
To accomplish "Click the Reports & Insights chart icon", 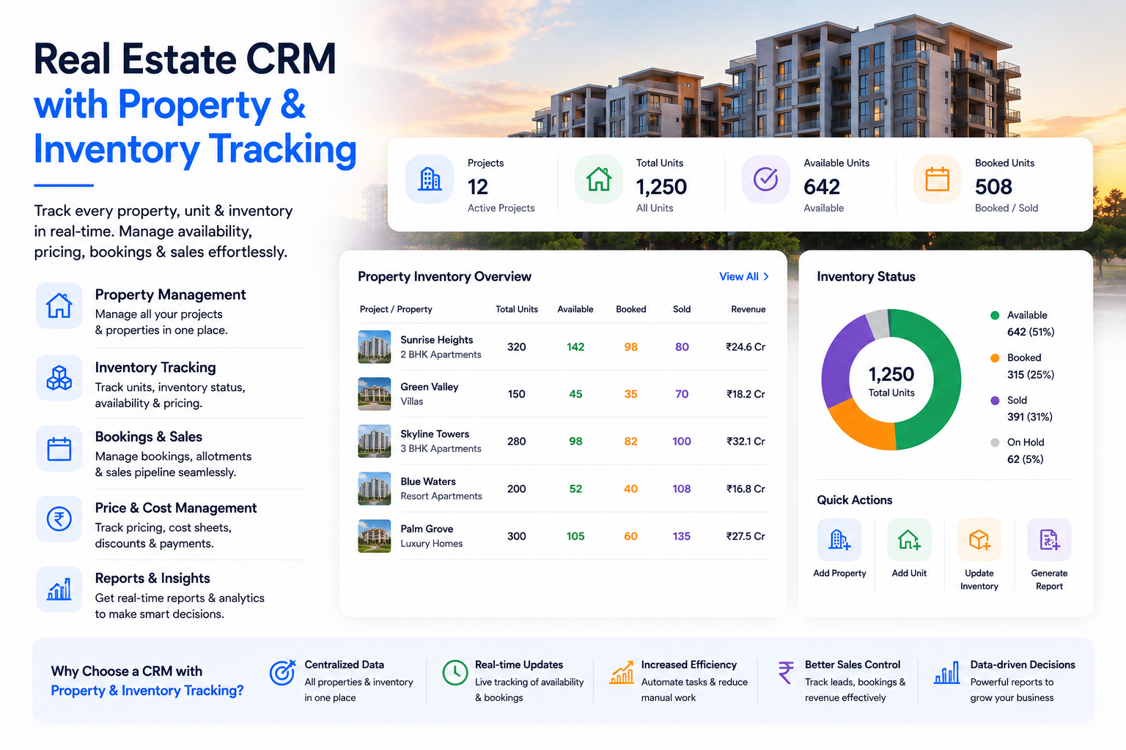I will click(x=59, y=590).
